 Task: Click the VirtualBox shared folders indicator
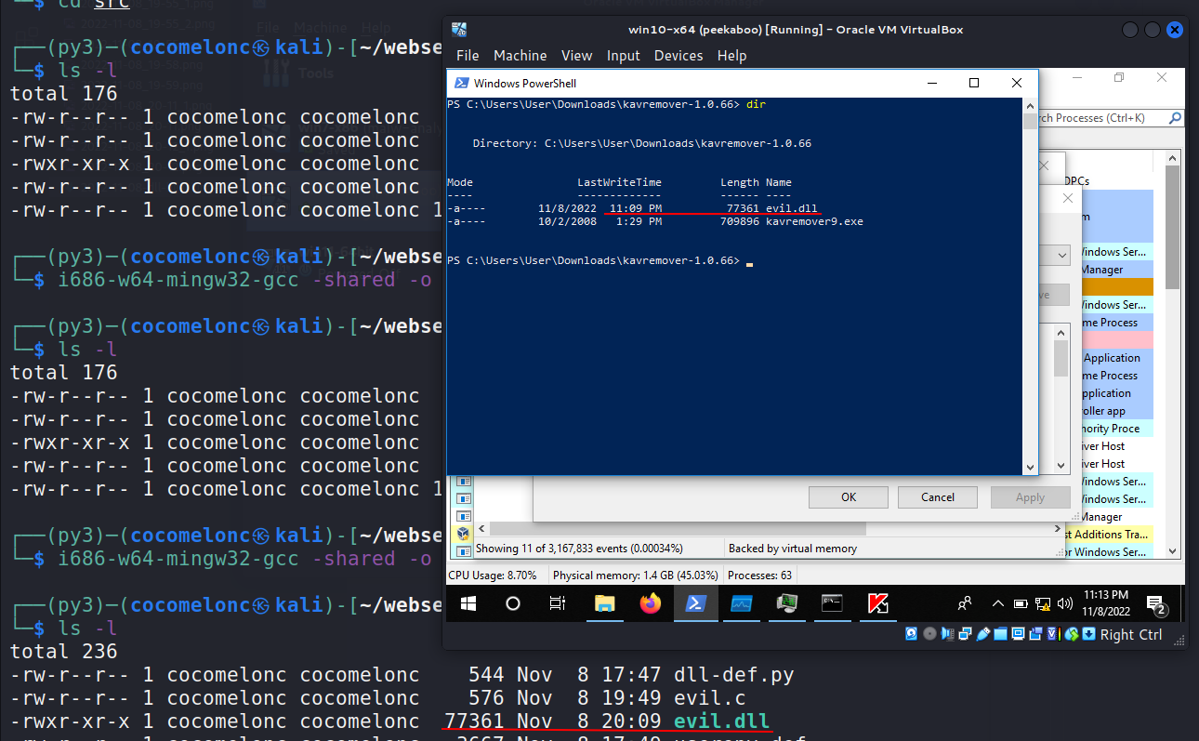point(1000,634)
